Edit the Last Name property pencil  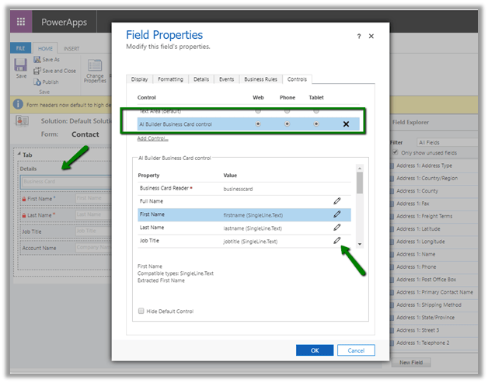tap(336, 228)
